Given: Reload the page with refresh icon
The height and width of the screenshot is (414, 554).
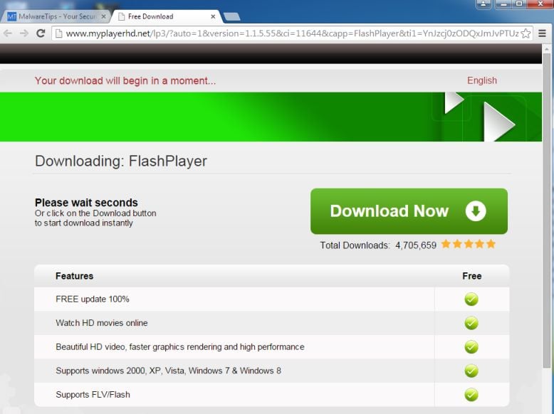Looking at the screenshot, I should pos(41,33).
